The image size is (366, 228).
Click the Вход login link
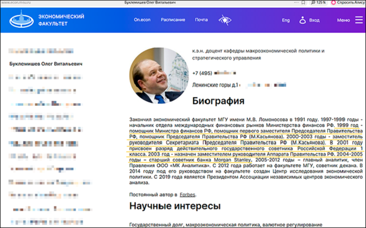click(314, 21)
